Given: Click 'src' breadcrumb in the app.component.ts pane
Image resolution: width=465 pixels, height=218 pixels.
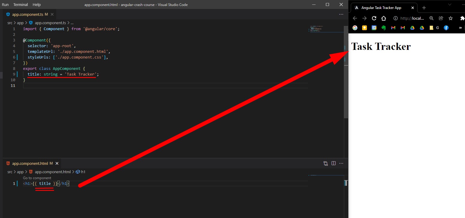Looking at the screenshot, I should click(10, 23).
